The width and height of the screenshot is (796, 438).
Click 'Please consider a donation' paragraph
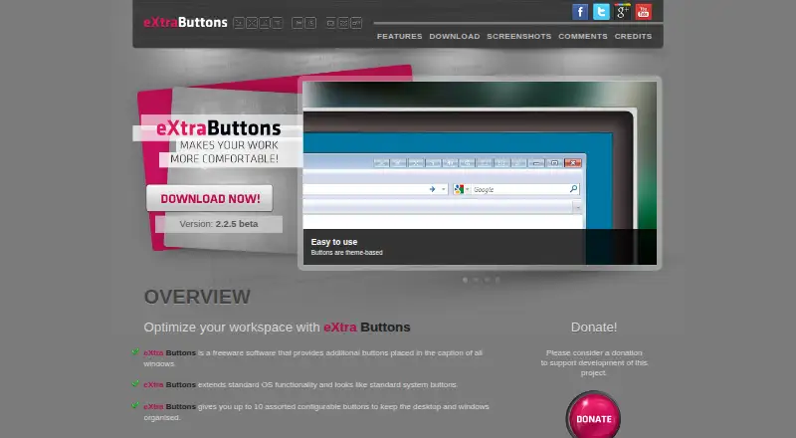pos(594,362)
